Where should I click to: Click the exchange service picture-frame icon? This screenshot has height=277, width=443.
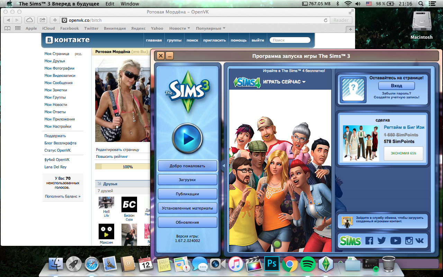coord(346,222)
